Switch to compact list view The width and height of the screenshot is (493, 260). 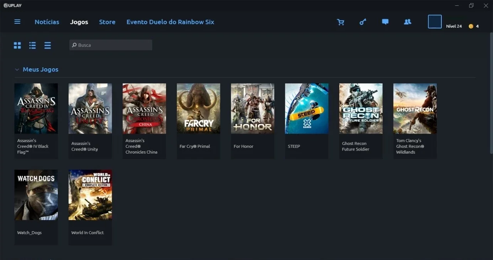pyautogui.click(x=47, y=45)
